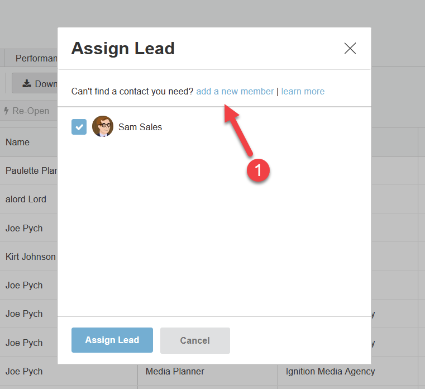Image resolution: width=425 pixels, height=389 pixels.
Task: Select the alord Lord row
Action: (x=26, y=199)
